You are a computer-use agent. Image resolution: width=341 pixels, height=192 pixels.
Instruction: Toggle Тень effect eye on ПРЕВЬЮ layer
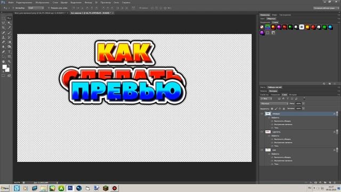272,128
